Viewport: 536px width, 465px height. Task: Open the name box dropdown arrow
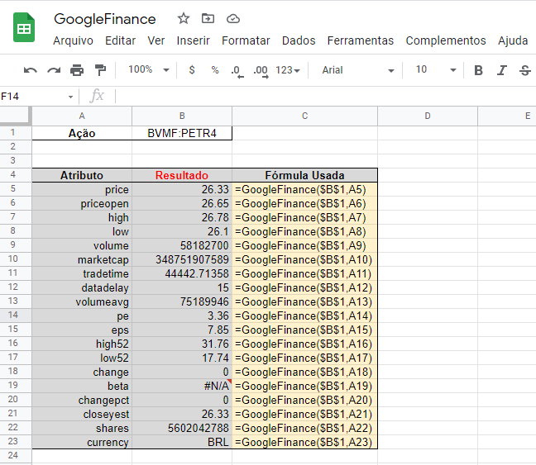(70, 97)
